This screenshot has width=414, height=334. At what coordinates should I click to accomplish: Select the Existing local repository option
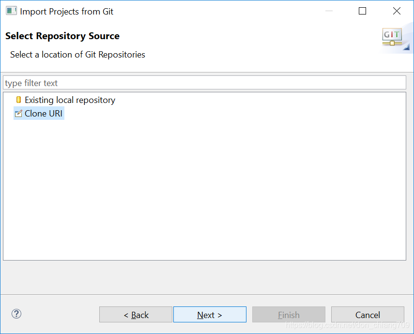click(x=69, y=100)
